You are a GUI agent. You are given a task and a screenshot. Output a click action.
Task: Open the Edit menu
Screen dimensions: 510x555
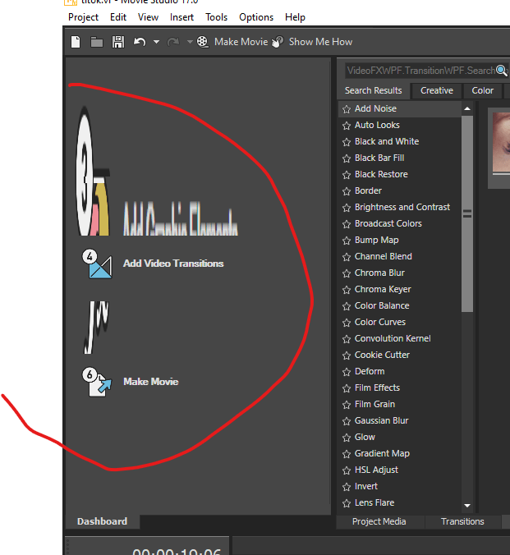118,17
